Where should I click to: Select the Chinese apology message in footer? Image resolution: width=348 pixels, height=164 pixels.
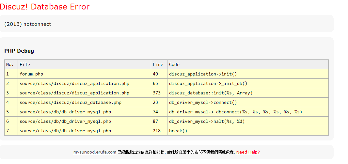point(176,152)
